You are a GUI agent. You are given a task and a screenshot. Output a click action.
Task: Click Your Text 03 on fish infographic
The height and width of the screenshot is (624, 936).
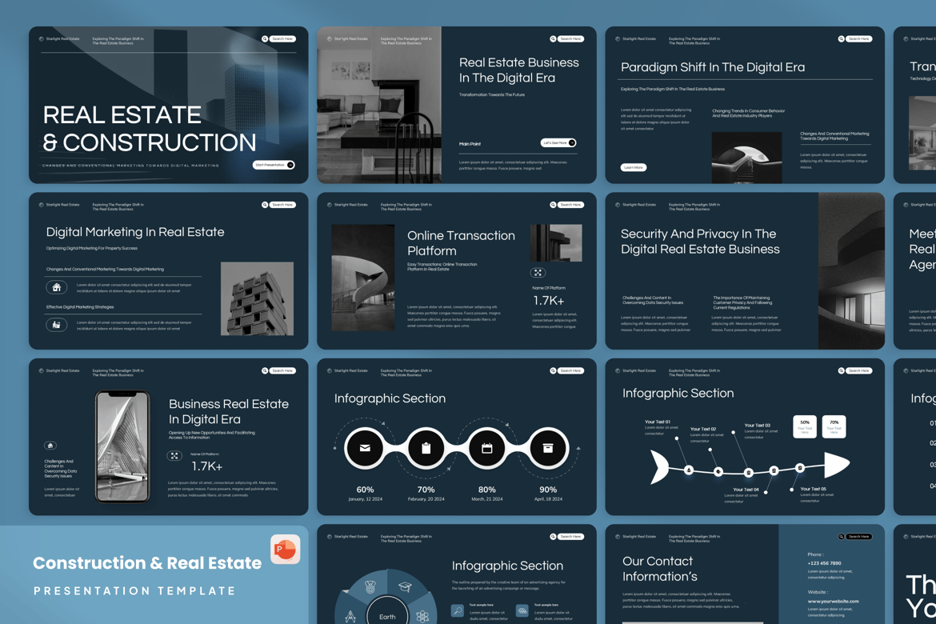758,425
